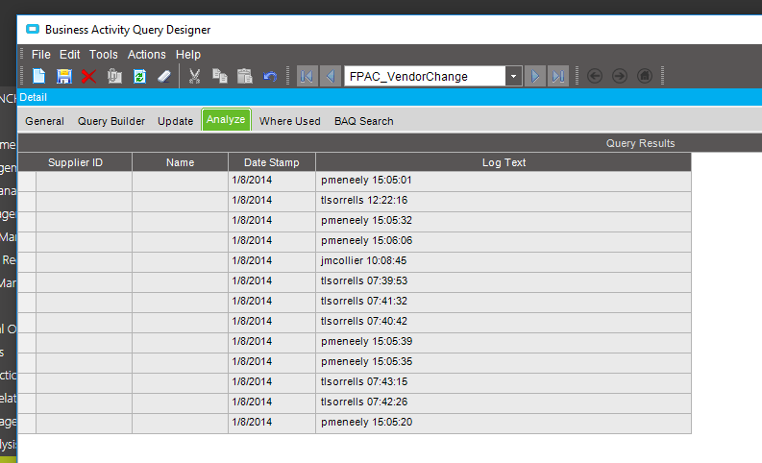Click the Cut scissors icon

pos(194,76)
